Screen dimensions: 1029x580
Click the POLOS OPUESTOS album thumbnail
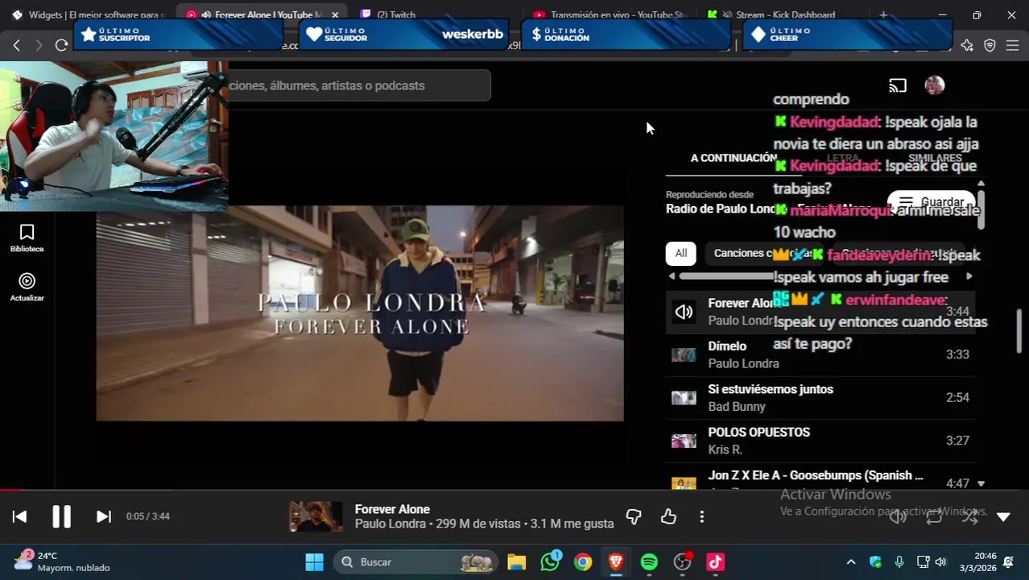(x=684, y=441)
